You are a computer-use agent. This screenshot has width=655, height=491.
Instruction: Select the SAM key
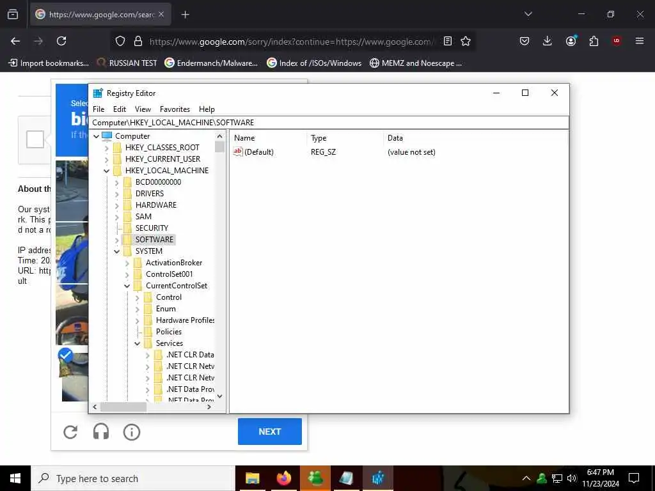click(x=143, y=216)
